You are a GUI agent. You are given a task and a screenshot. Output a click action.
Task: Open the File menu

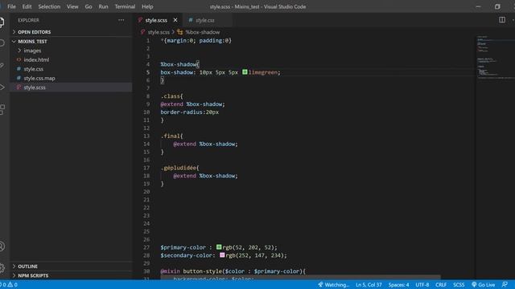click(11, 6)
